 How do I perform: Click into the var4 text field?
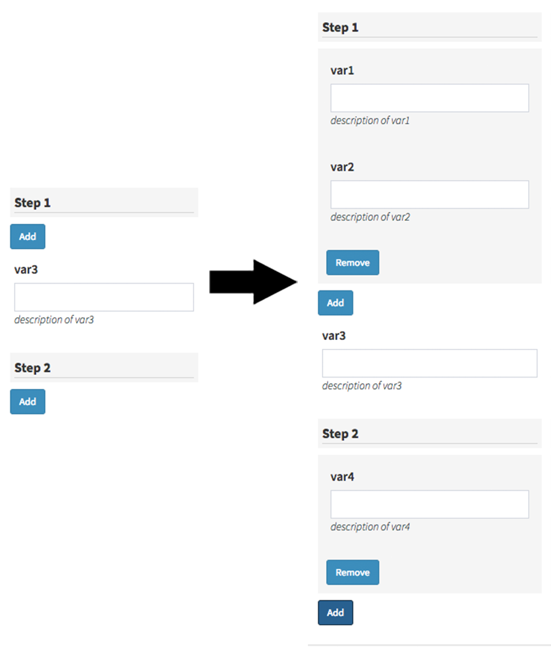[430, 504]
